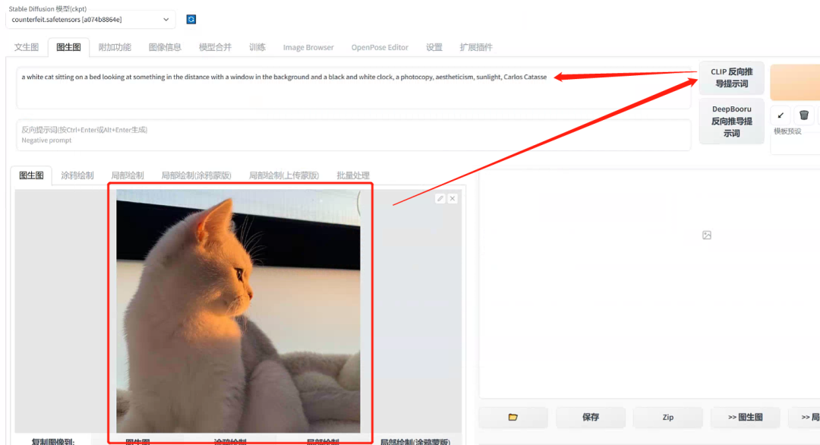
Task: Select the 图生图 sub-tab above the image
Action: coord(31,175)
